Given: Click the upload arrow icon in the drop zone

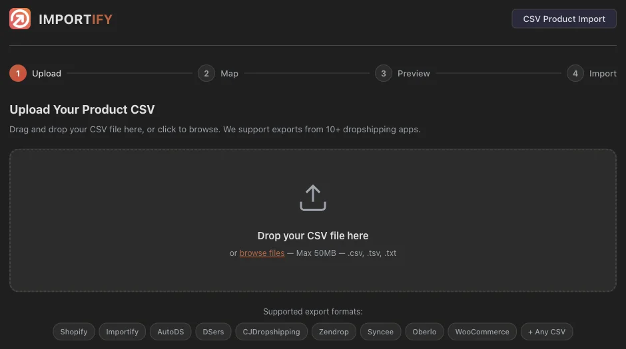Looking at the screenshot, I should 313,197.
